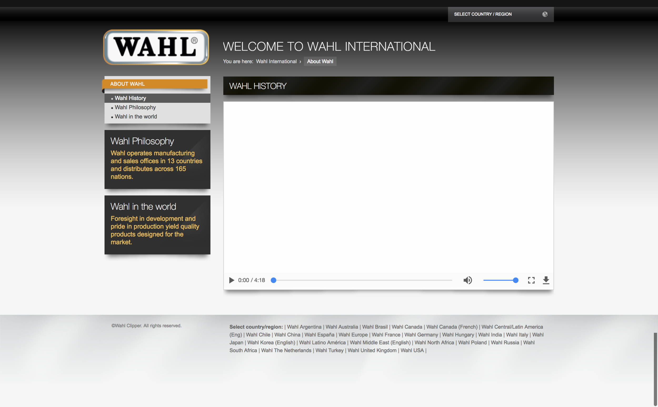Download the video file
Image resolution: width=658 pixels, height=407 pixels.
[546, 280]
